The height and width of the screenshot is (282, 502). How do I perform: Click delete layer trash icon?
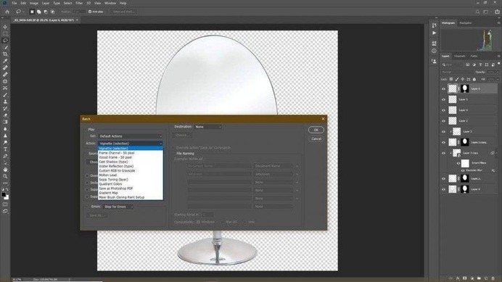(493, 278)
